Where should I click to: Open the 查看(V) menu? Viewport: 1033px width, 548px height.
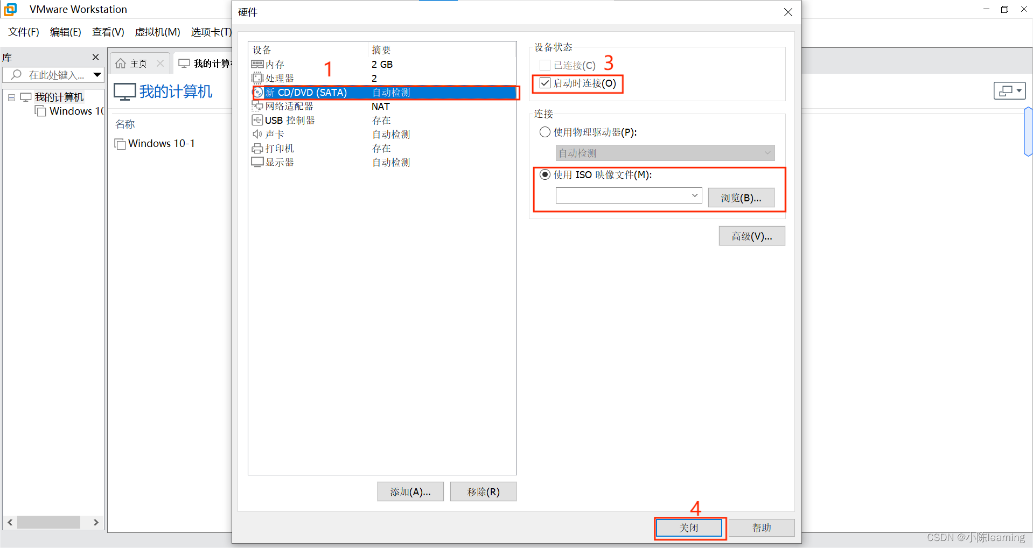click(108, 32)
